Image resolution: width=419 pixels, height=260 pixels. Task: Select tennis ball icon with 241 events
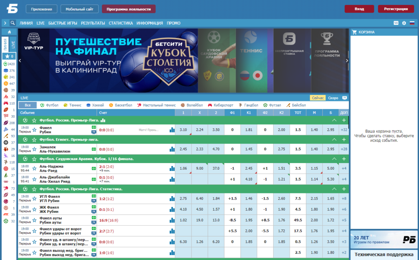click(6, 77)
